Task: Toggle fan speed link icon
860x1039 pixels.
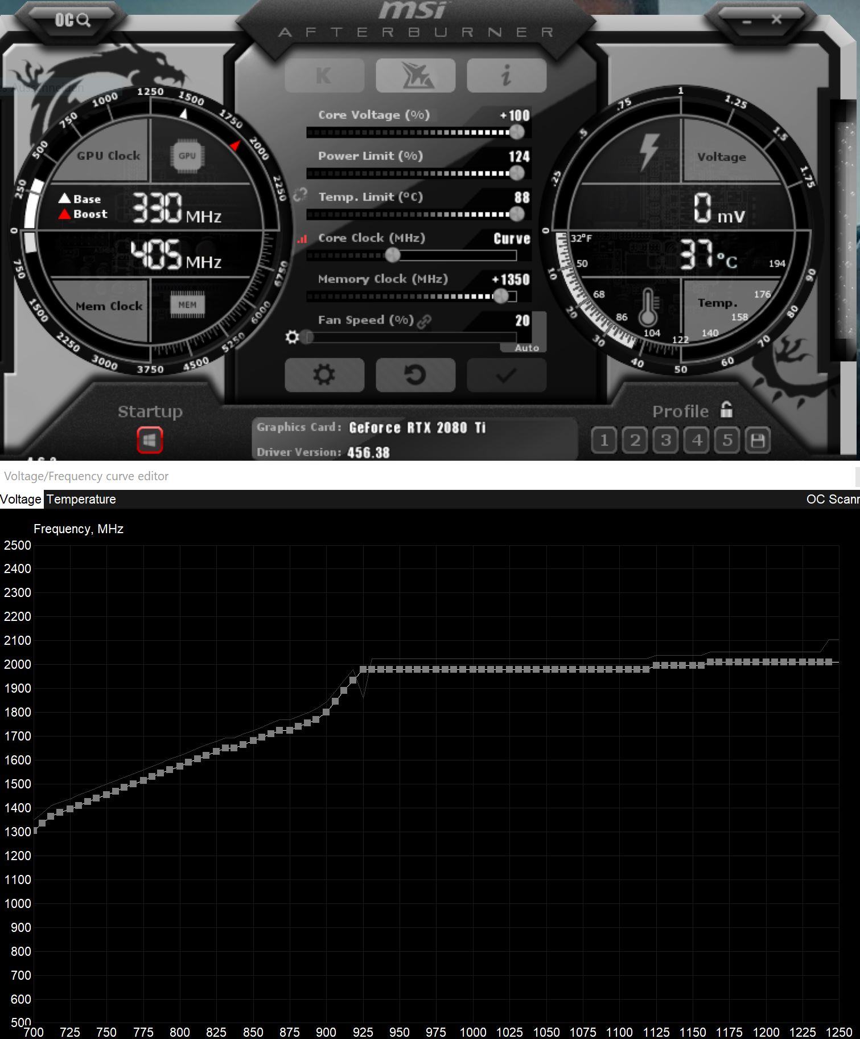Action: pos(423,322)
